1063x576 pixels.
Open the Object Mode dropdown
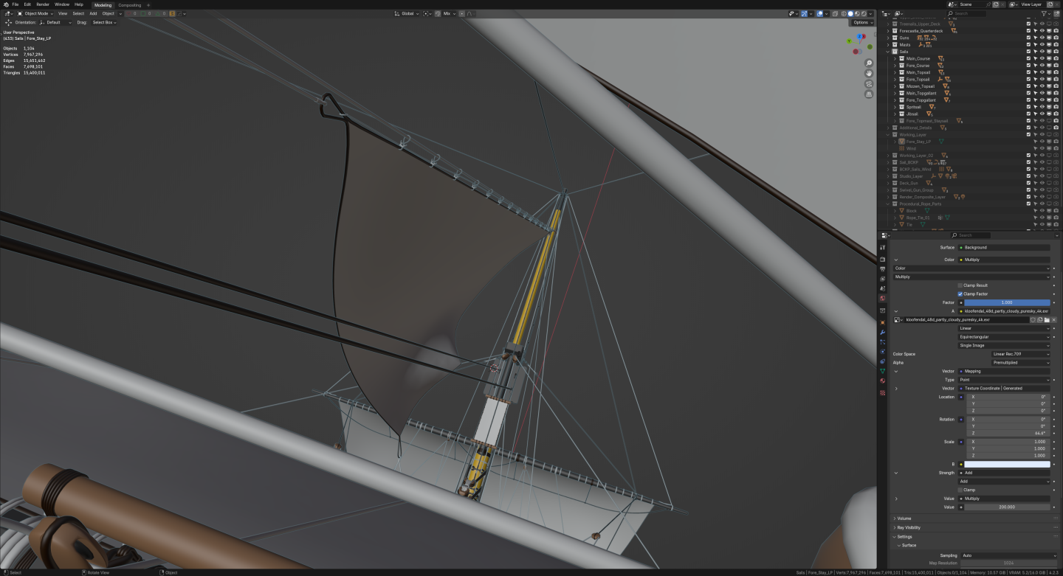35,13
